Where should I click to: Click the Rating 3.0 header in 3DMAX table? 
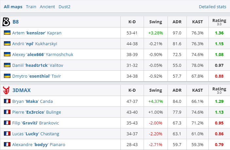(x=219, y=90)
